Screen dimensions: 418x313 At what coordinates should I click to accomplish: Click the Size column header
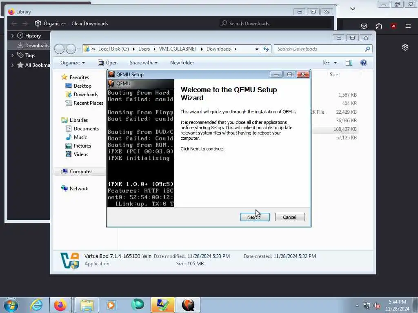(x=334, y=75)
